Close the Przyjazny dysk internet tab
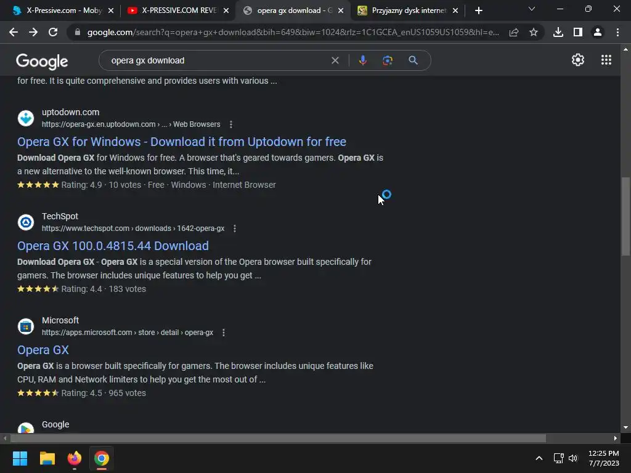 (x=455, y=10)
